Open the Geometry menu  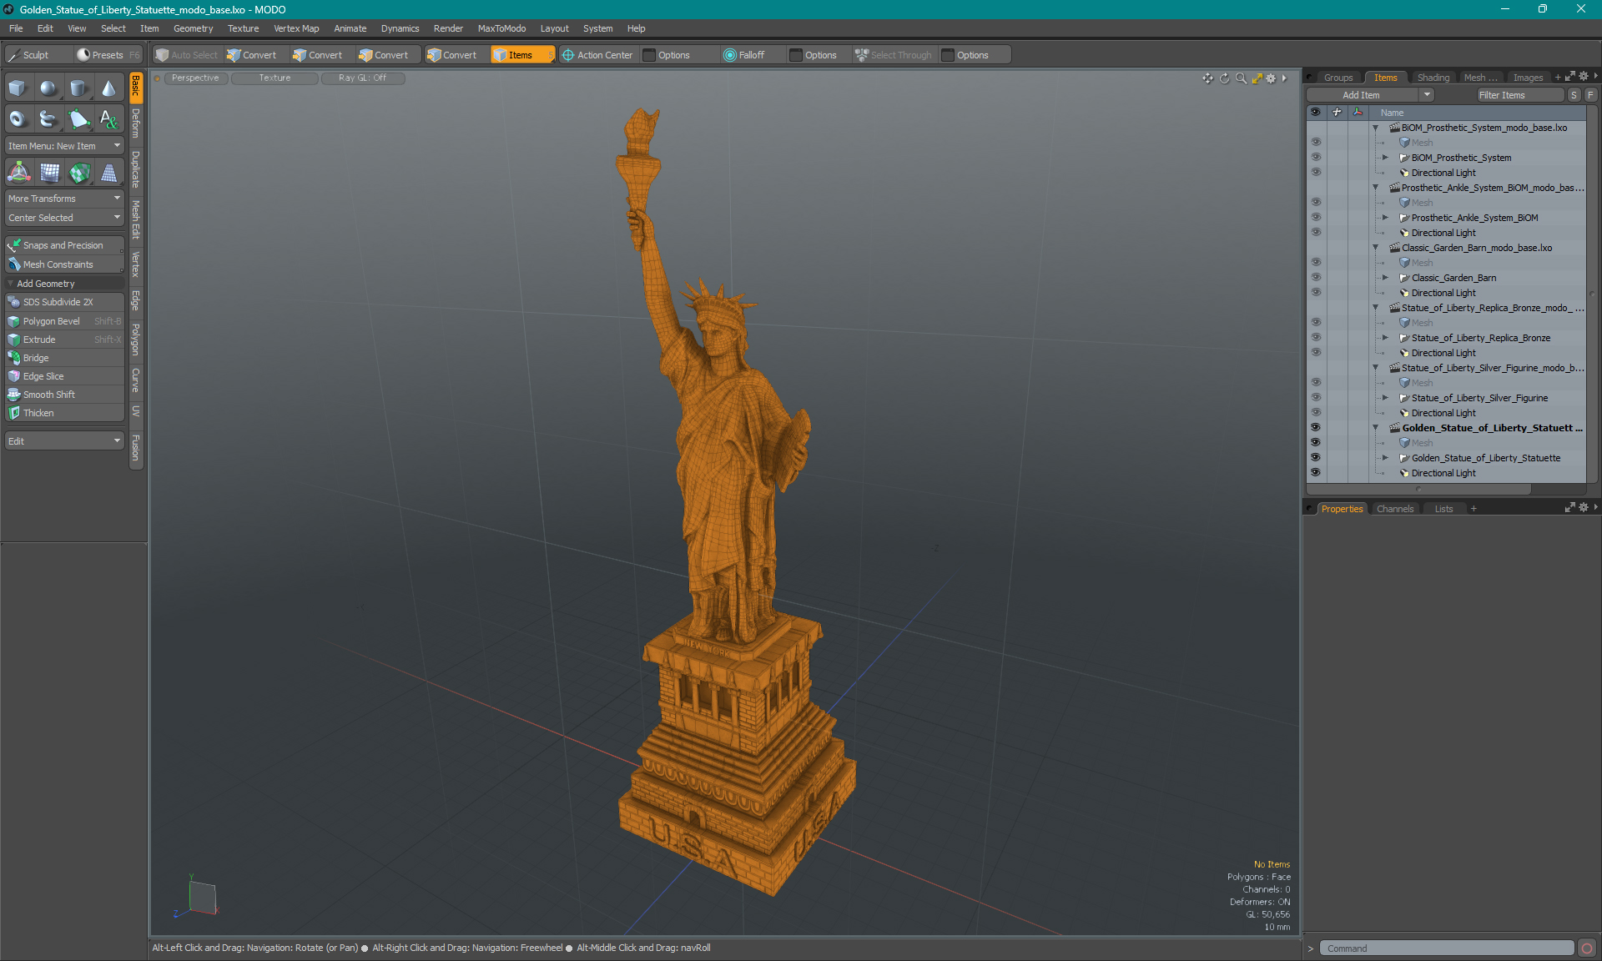tap(193, 28)
